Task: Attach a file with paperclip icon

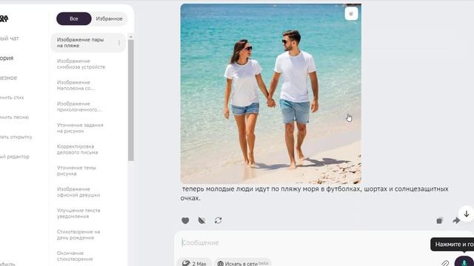Action: pyautogui.click(x=445, y=263)
